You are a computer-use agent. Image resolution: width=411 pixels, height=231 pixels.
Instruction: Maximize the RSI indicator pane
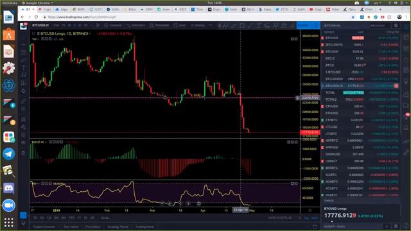pos(296,184)
